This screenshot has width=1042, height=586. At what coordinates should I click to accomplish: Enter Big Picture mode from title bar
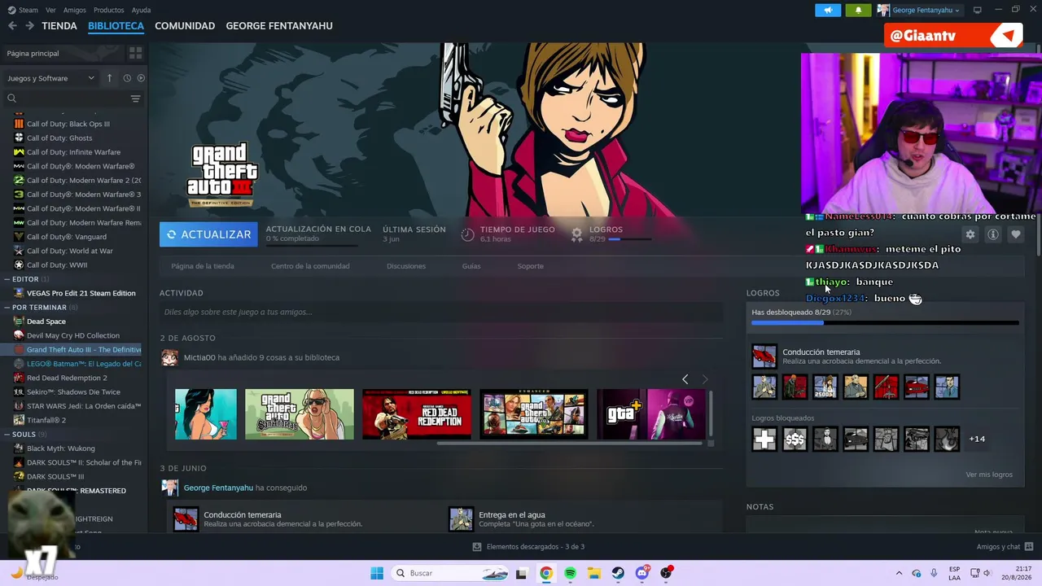click(977, 10)
